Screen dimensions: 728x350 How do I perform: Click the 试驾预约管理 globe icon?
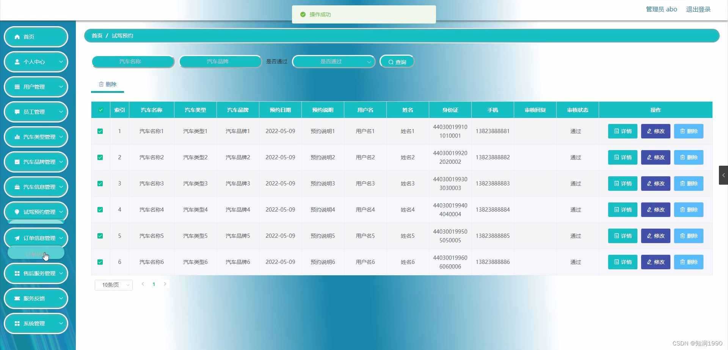coord(16,212)
